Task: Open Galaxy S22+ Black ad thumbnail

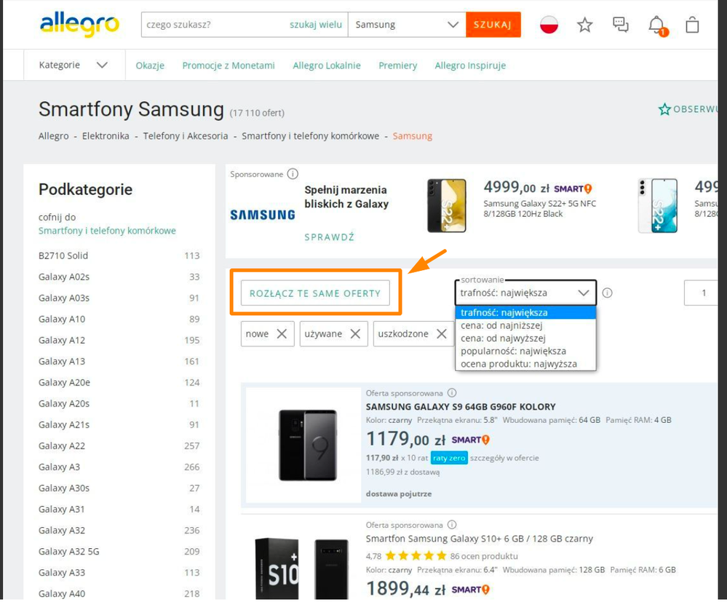Action: [447, 205]
